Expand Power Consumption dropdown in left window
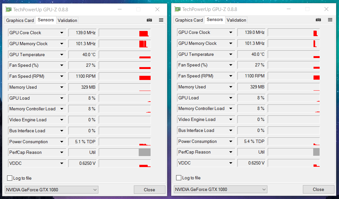339x199 pixels. (62, 142)
